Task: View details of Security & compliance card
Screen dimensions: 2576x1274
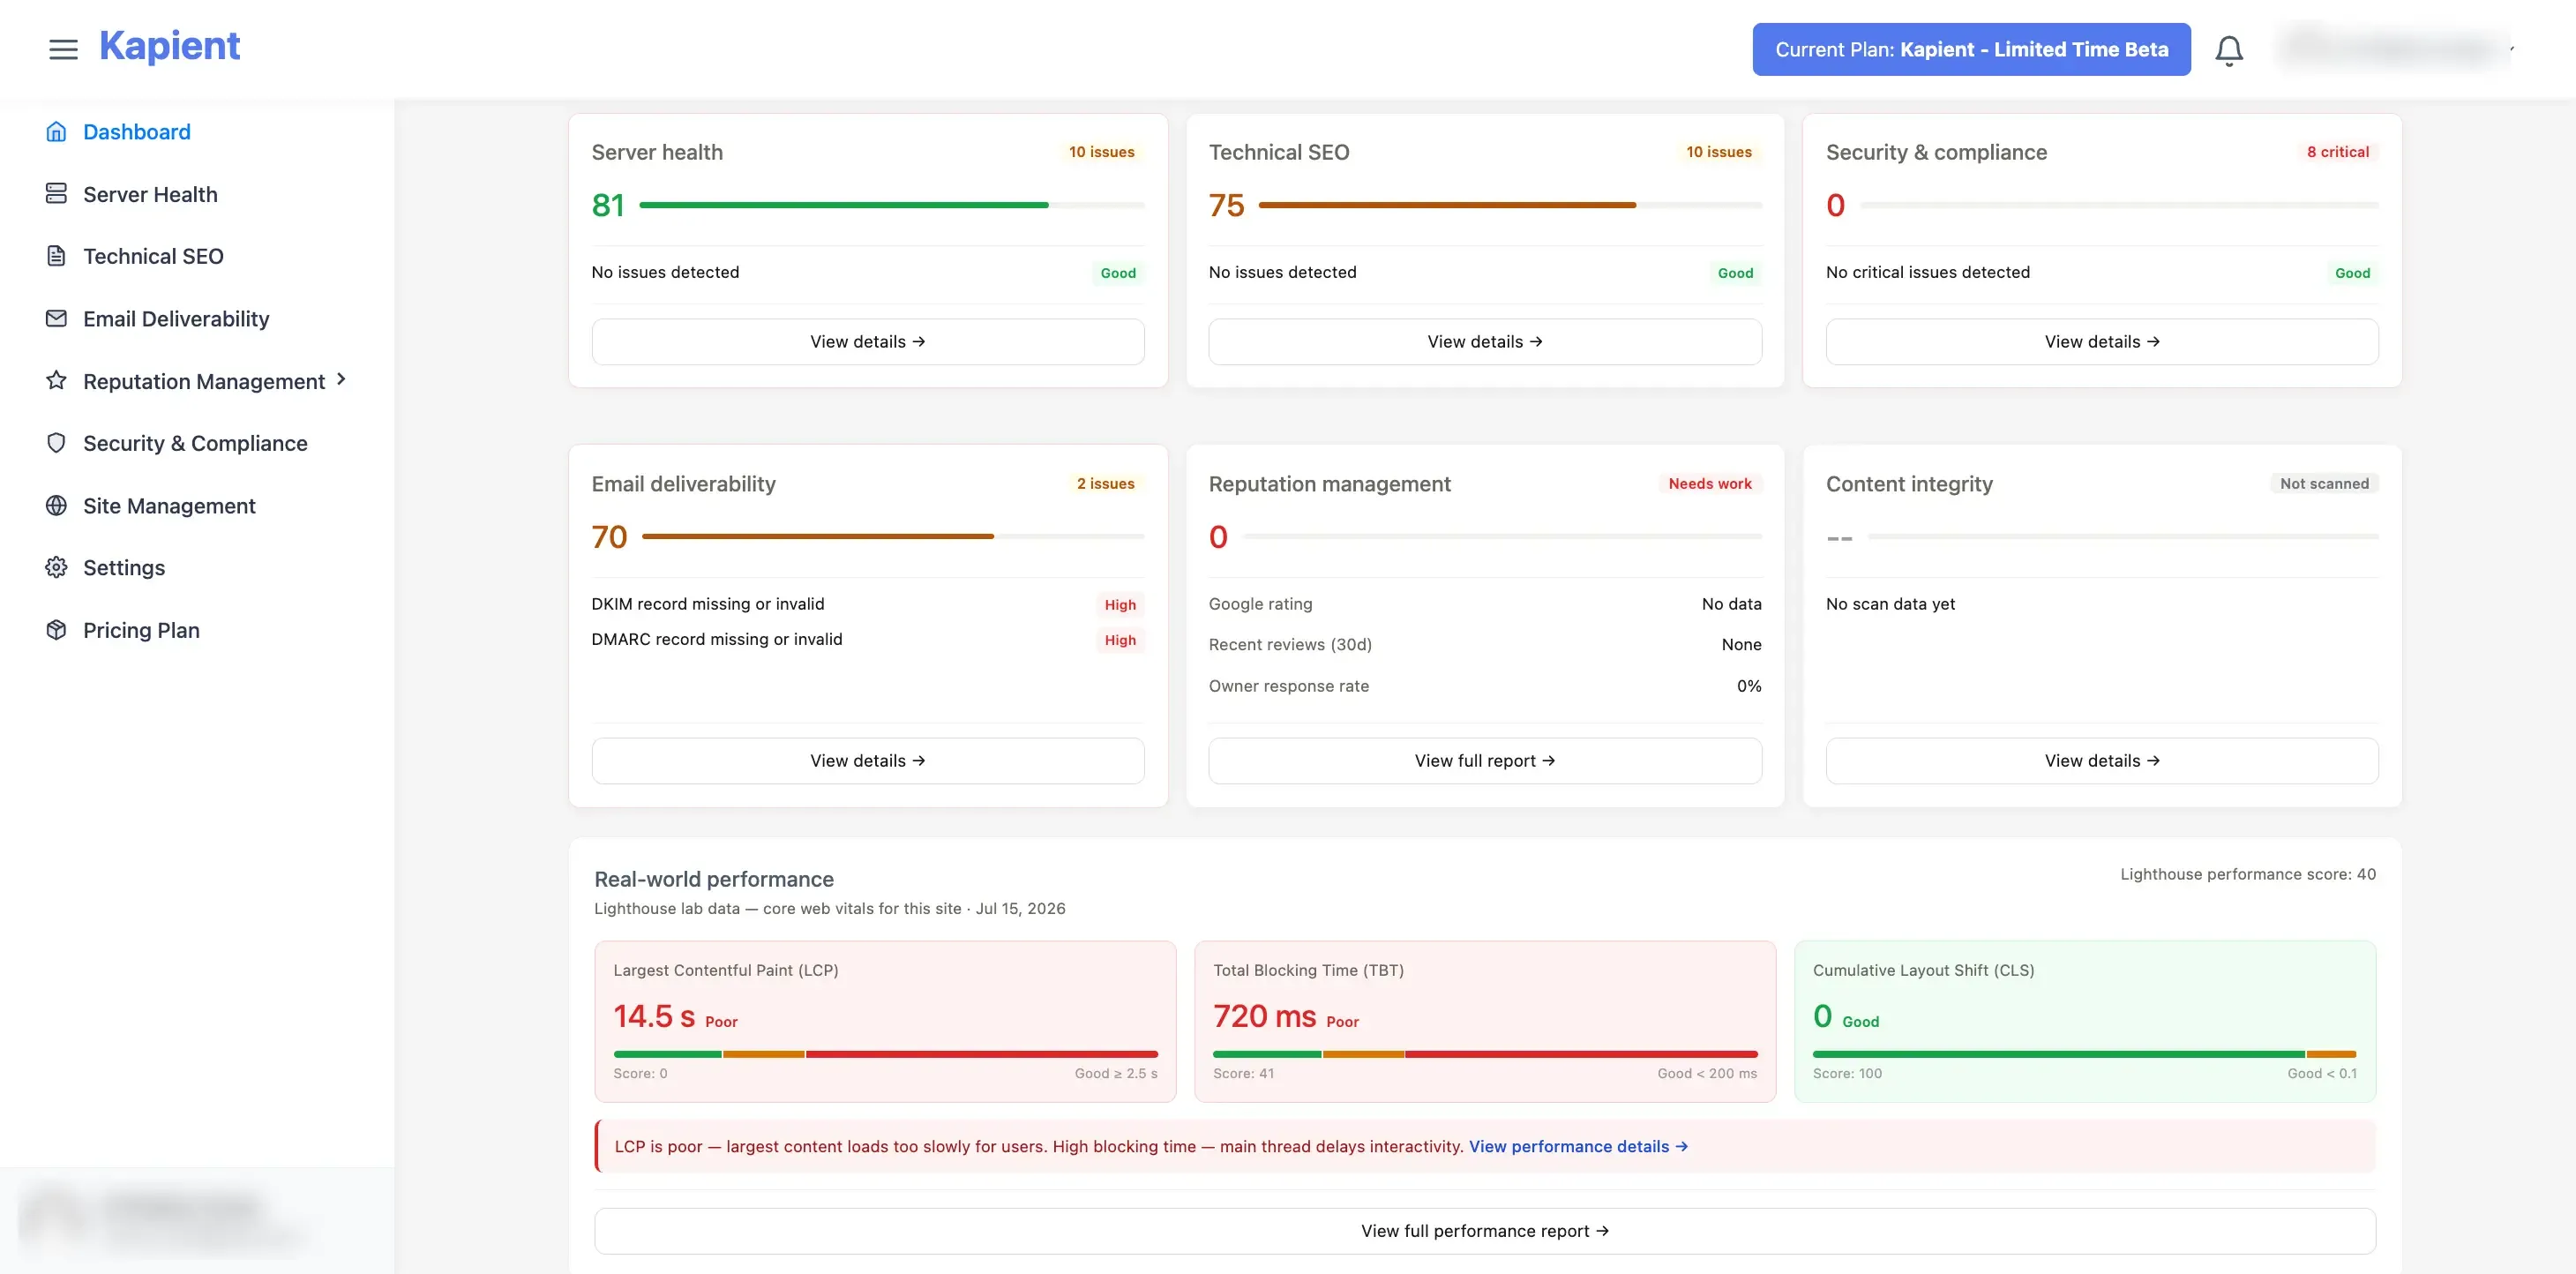Action: [x=2102, y=342]
